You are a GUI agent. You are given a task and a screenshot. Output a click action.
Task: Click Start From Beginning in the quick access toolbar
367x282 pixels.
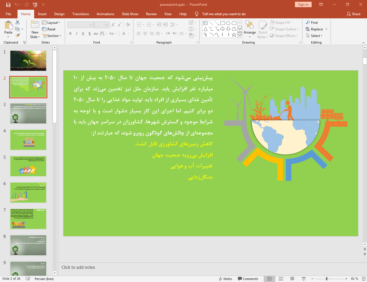coord(35,5)
